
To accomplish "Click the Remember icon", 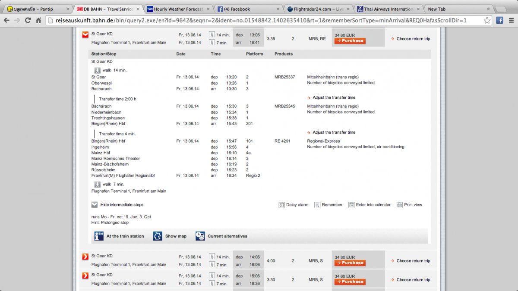I will coord(317,205).
